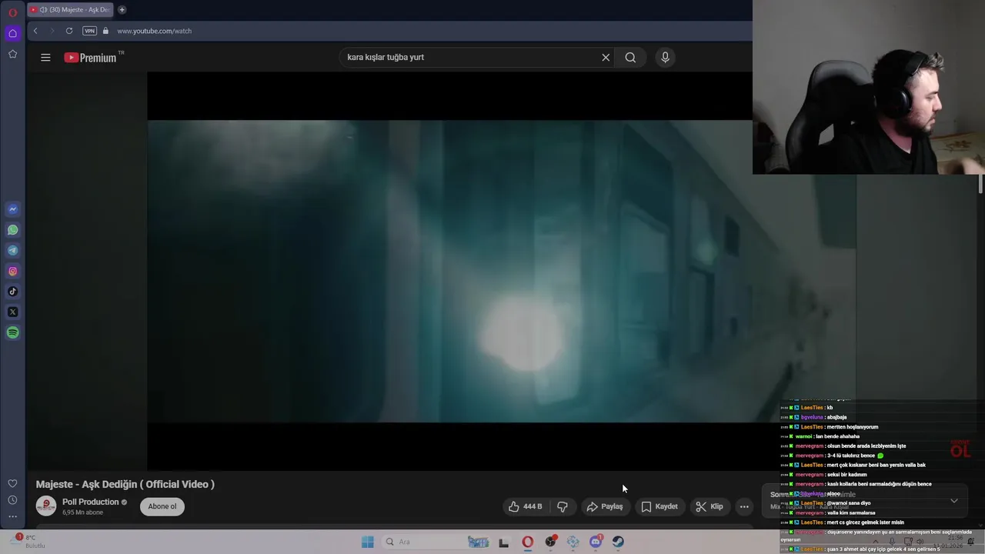Subscribe with the Abone ol button
This screenshot has height=554, width=985.
tap(162, 506)
